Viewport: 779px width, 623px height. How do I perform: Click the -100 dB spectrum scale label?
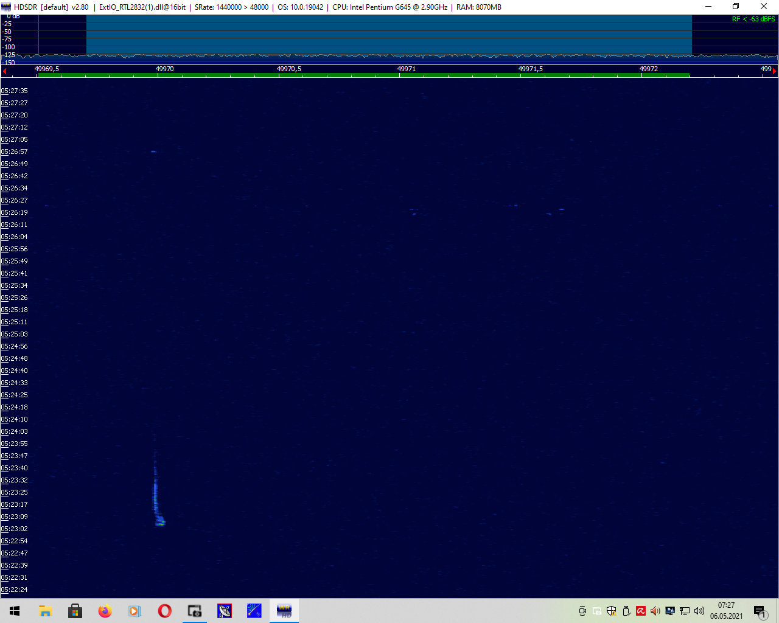[9, 47]
